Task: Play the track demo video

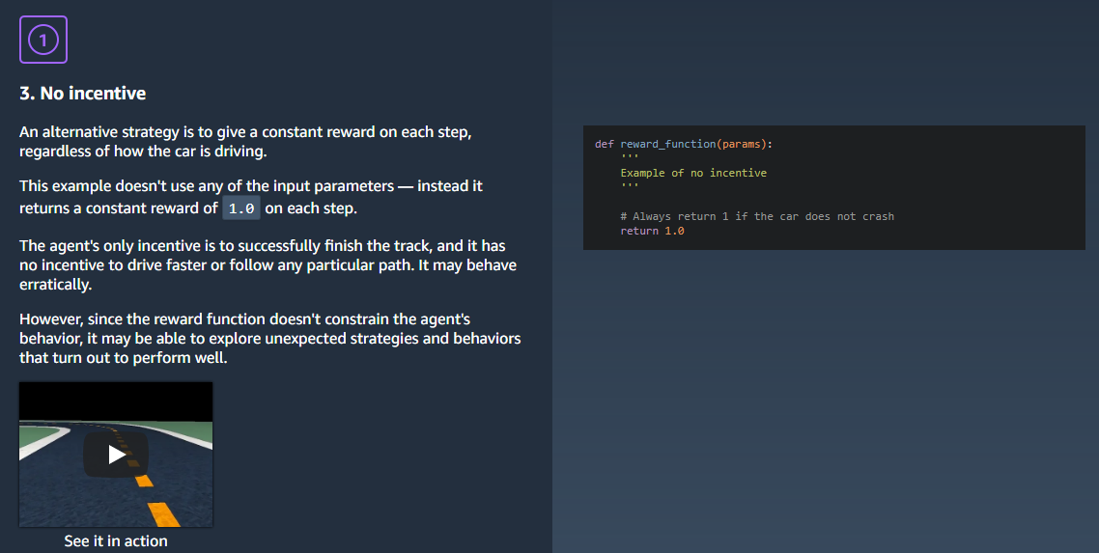Action: 116,455
